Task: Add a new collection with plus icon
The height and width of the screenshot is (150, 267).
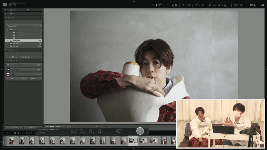Action: pyautogui.click(x=41, y=50)
